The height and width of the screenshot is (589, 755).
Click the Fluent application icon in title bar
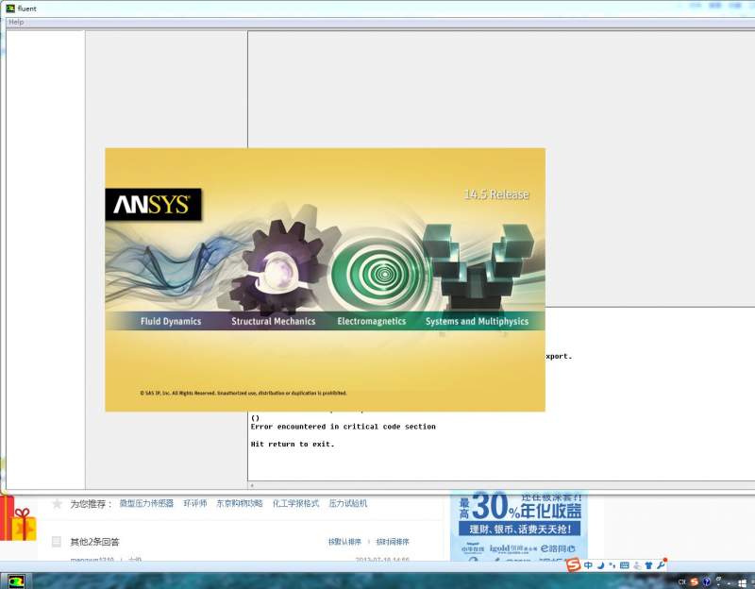pos(10,8)
